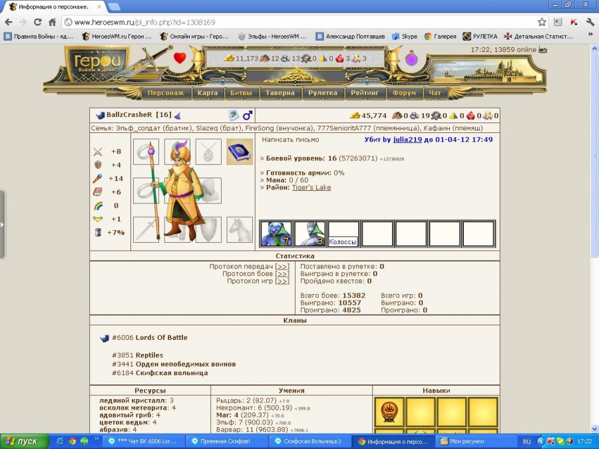This screenshot has width=599, height=449.
Task: Open the Chrome wrench settings menu
Action: 590,22
